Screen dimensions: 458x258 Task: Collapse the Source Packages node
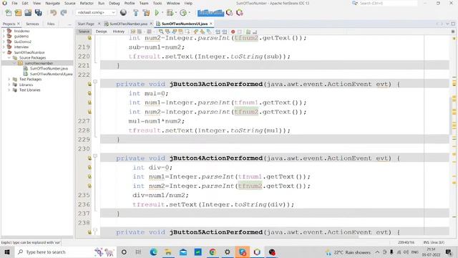pos(9,57)
